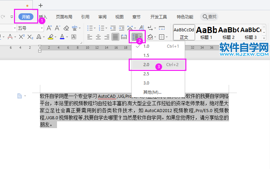Apply the 标题 3 style

(x=251, y=32)
